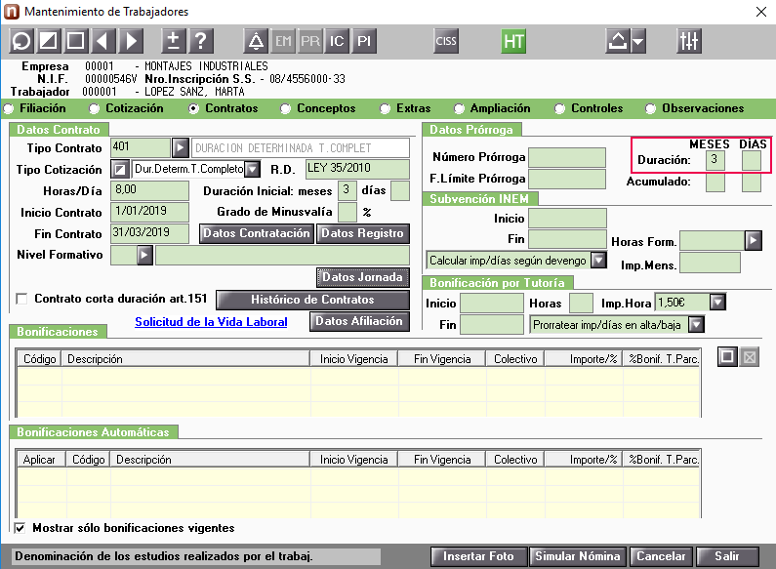Open dropdown arrow next to upload icon
The width and height of the screenshot is (776, 569).
point(638,41)
